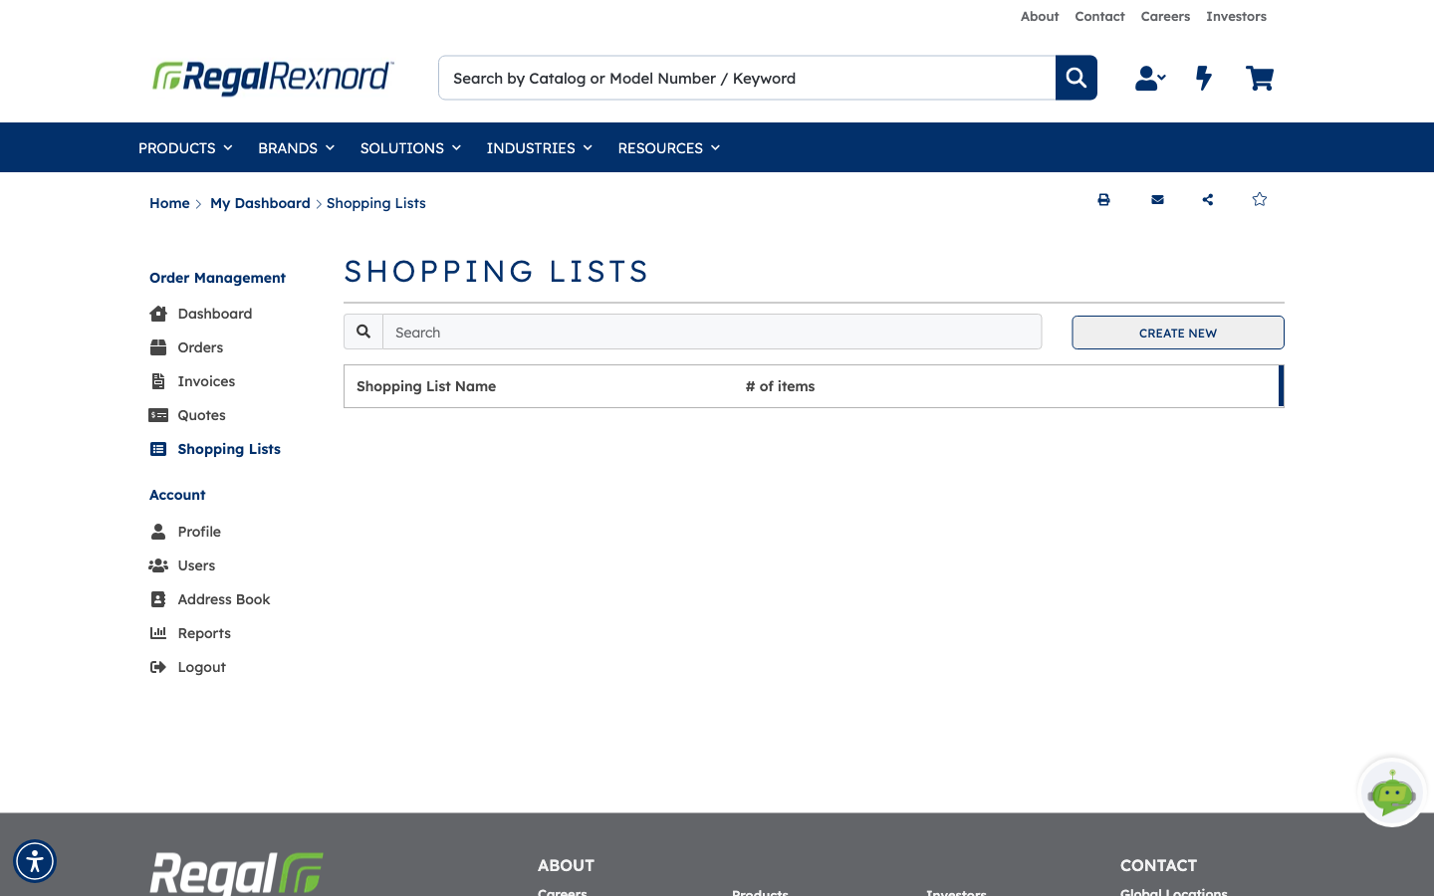1434x896 pixels.
Task: Open Quotes in the sidebar
Action: point(201,415)
